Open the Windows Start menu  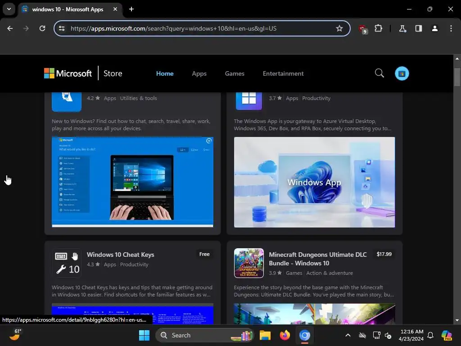144,335
